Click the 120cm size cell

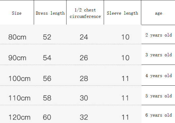click(19, 117)
